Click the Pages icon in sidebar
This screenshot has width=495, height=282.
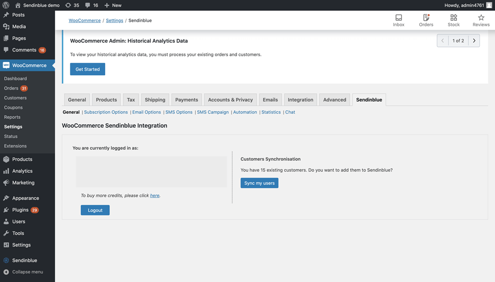pyautogui.click(x=6, y=38)
